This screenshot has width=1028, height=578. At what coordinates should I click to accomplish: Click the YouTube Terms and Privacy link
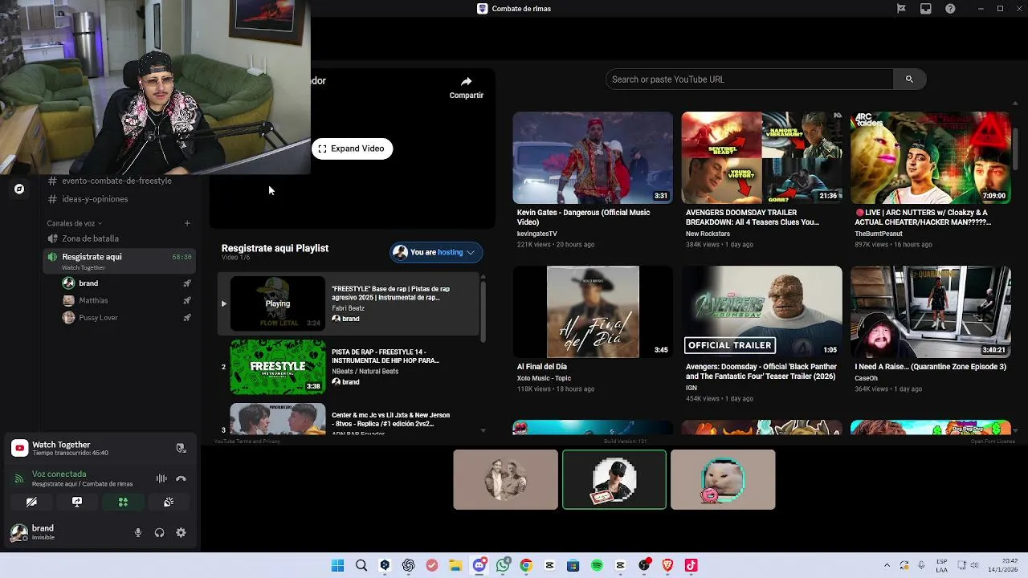coord(247,442)
